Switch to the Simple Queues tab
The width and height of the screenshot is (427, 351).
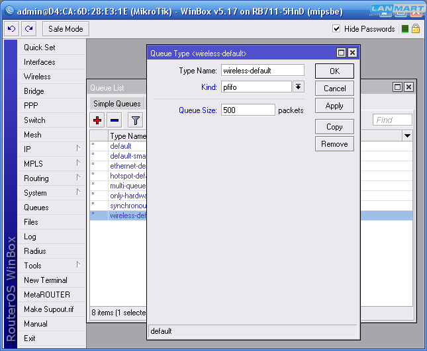click(x=117, y=104)
